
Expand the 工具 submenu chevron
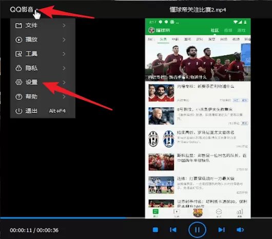tap(64, 54)
